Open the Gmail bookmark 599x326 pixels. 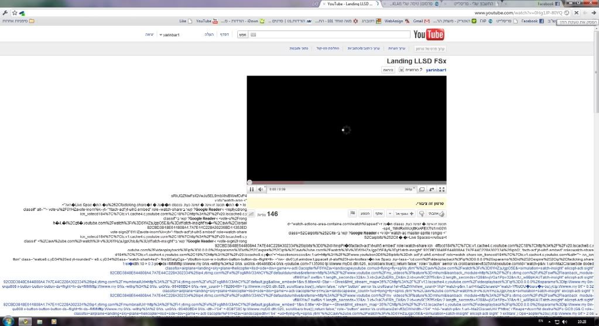click(x=422, y=21)
